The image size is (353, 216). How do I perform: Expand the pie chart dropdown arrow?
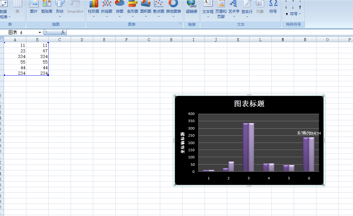[x=120, y=17]
